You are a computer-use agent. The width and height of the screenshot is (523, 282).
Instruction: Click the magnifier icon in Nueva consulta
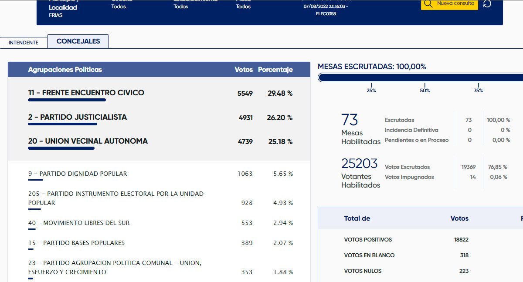tap(428, 4)
